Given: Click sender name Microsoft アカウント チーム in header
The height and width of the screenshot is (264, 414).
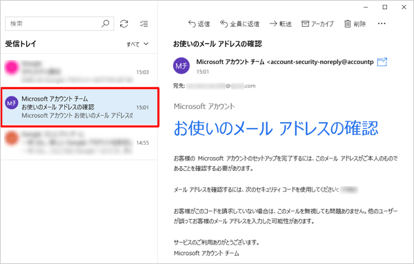Looking at the screenshot, I should (230, 62).
